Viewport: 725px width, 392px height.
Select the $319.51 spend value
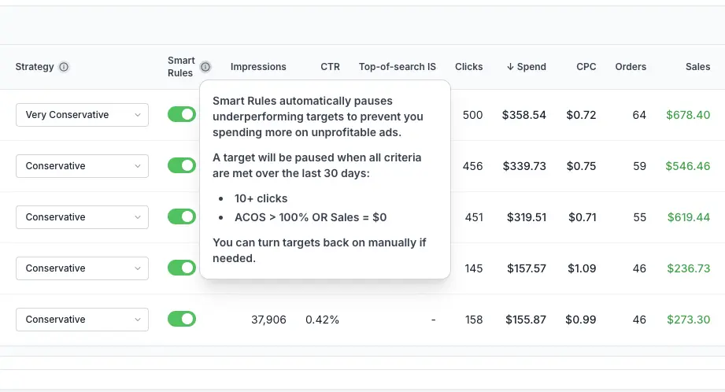tap(527, 217)
